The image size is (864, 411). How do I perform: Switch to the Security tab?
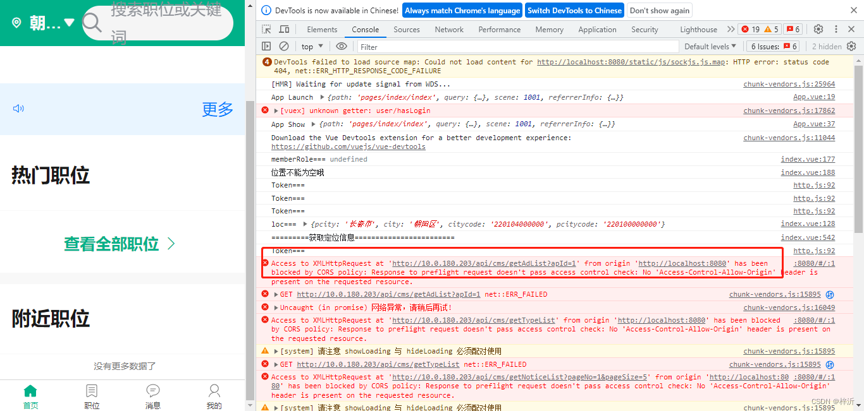click(x=645, y=30)
